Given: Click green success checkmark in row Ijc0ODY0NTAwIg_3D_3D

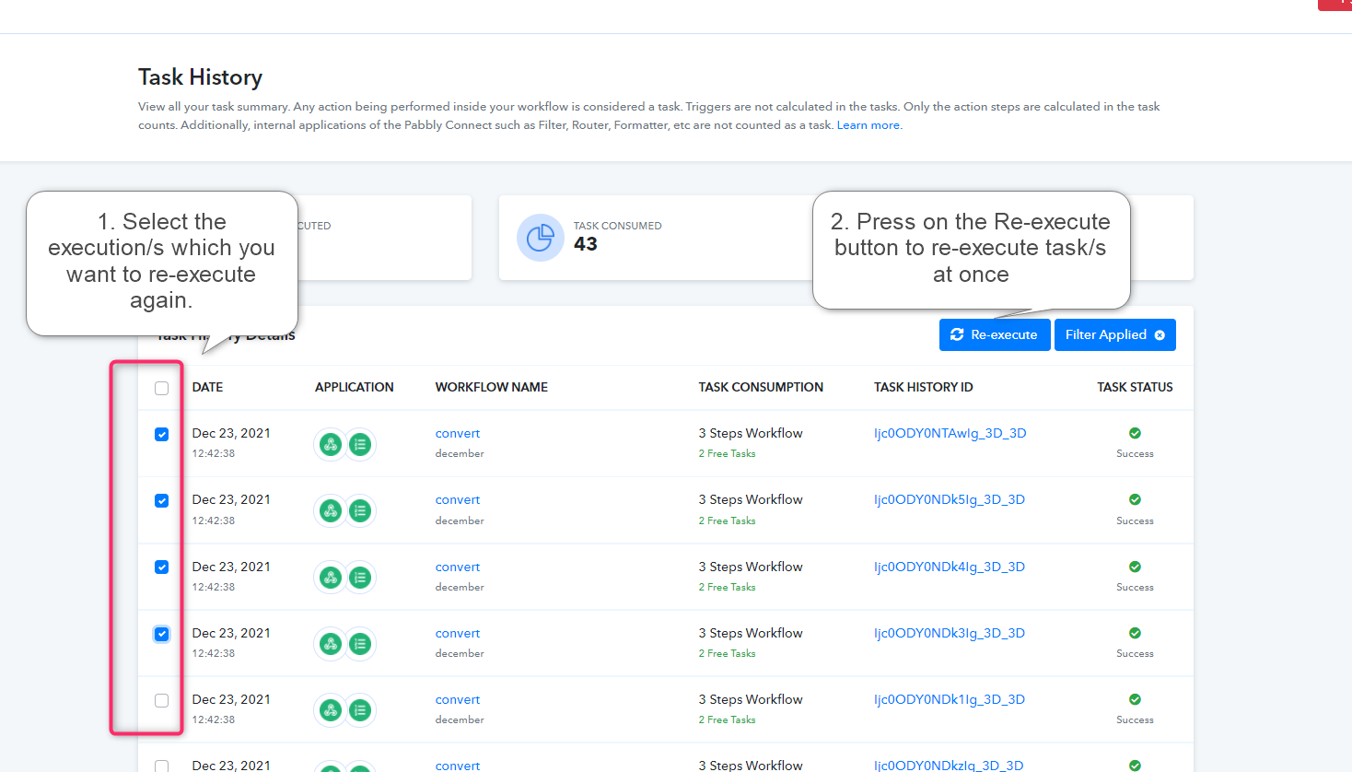Looking at the screenshot, I should click(x=1135, y=433).
